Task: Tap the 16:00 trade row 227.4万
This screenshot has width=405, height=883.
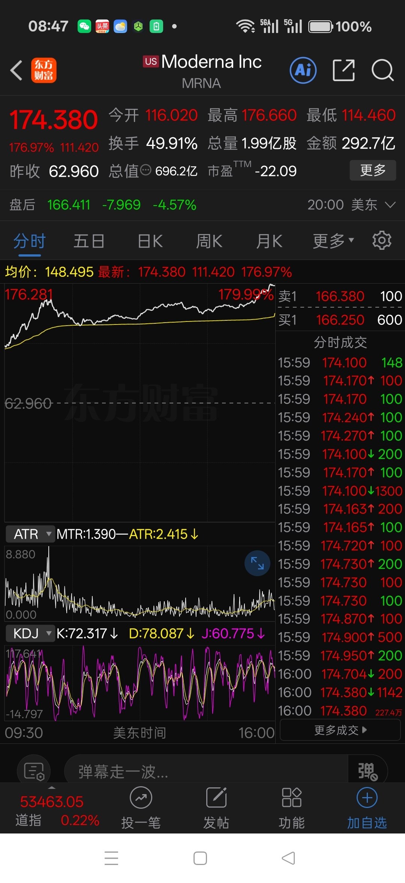Action: point(340,711)
